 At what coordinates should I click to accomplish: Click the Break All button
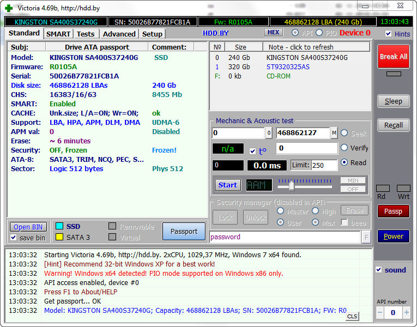tap(394, 56)
